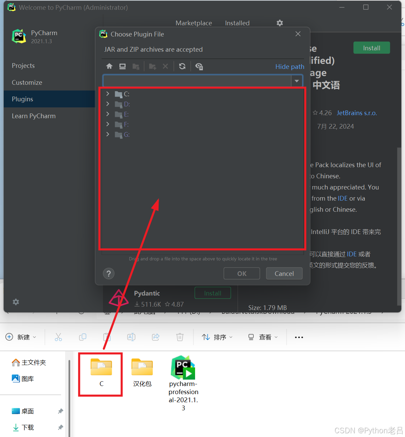Install the Chinese language pack plugin
The width and height of the screenshot is (405, 437).
(372, 48)
